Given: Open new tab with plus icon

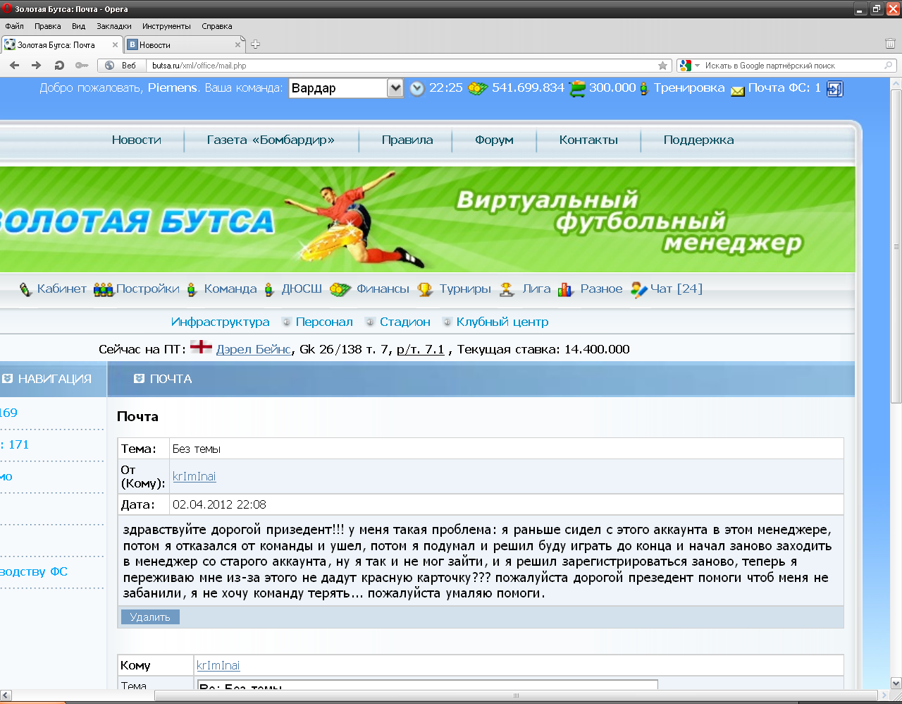Looking at the screenshot, I should click(256, 44).
